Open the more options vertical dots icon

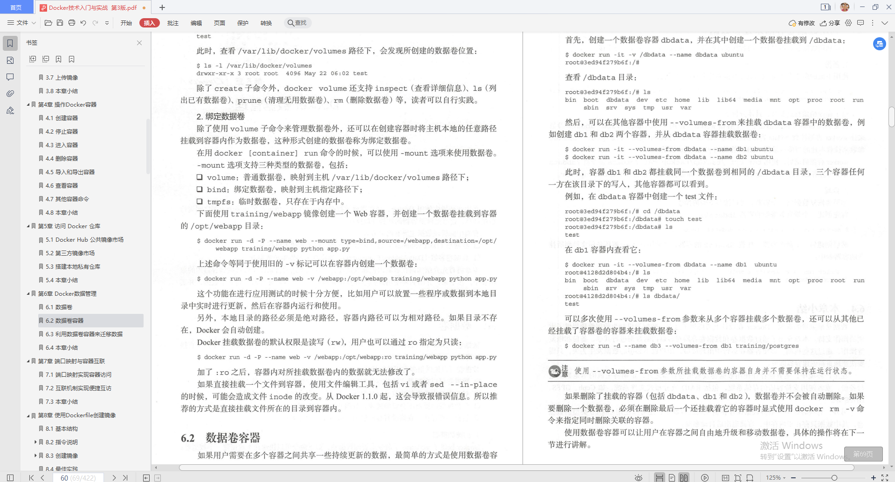click(x=873, y=23)
